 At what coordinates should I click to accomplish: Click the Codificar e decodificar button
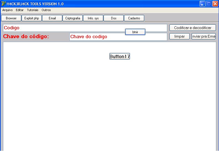(193, 28)
